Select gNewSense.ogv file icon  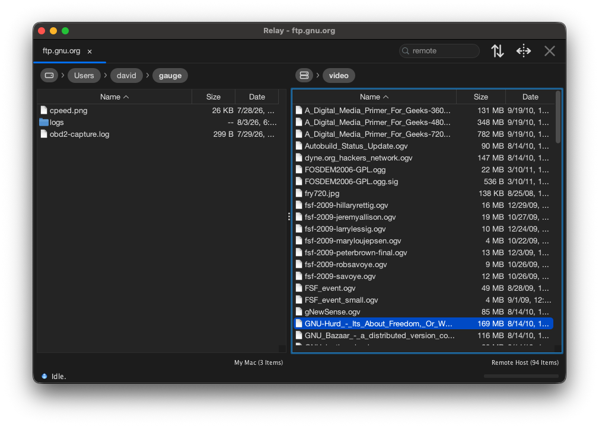pyautogui.click(x=299, y=312)
